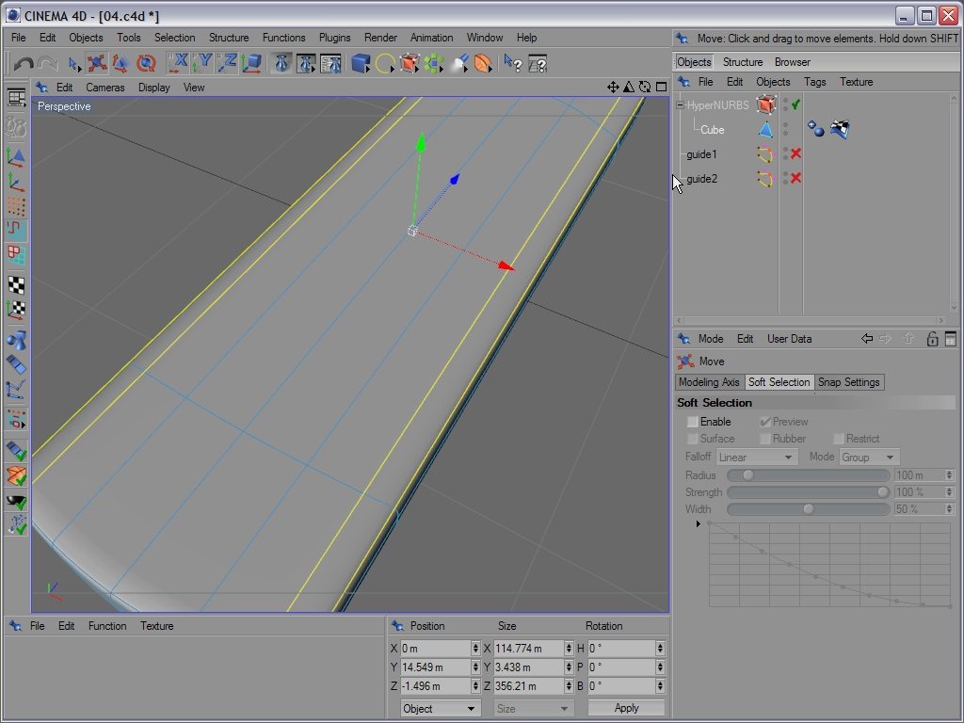Select the Rotate tool icon
Image resolution: width=964 pixels, height=723 pixels.
146,63
